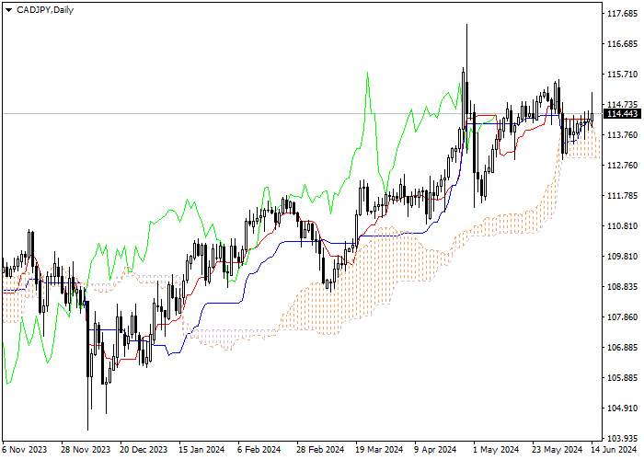Image resolution: width=644 pixels, height=460 pixels.
Task: Click price axis label 115.710
Action: point(622,75)
